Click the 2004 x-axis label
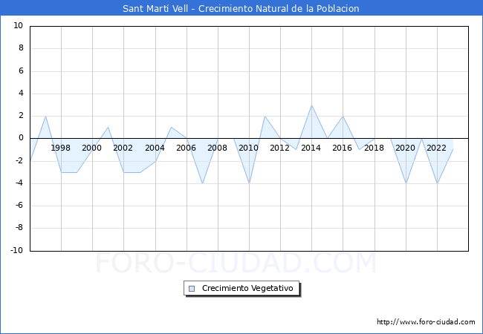The height and width of the screenshot is (334, 483). [155, 148]
